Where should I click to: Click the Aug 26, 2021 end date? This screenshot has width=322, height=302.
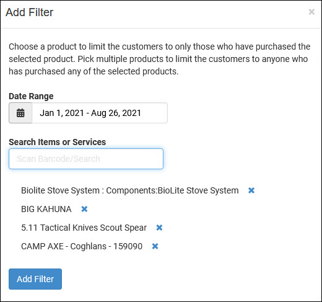click(116, 113)
